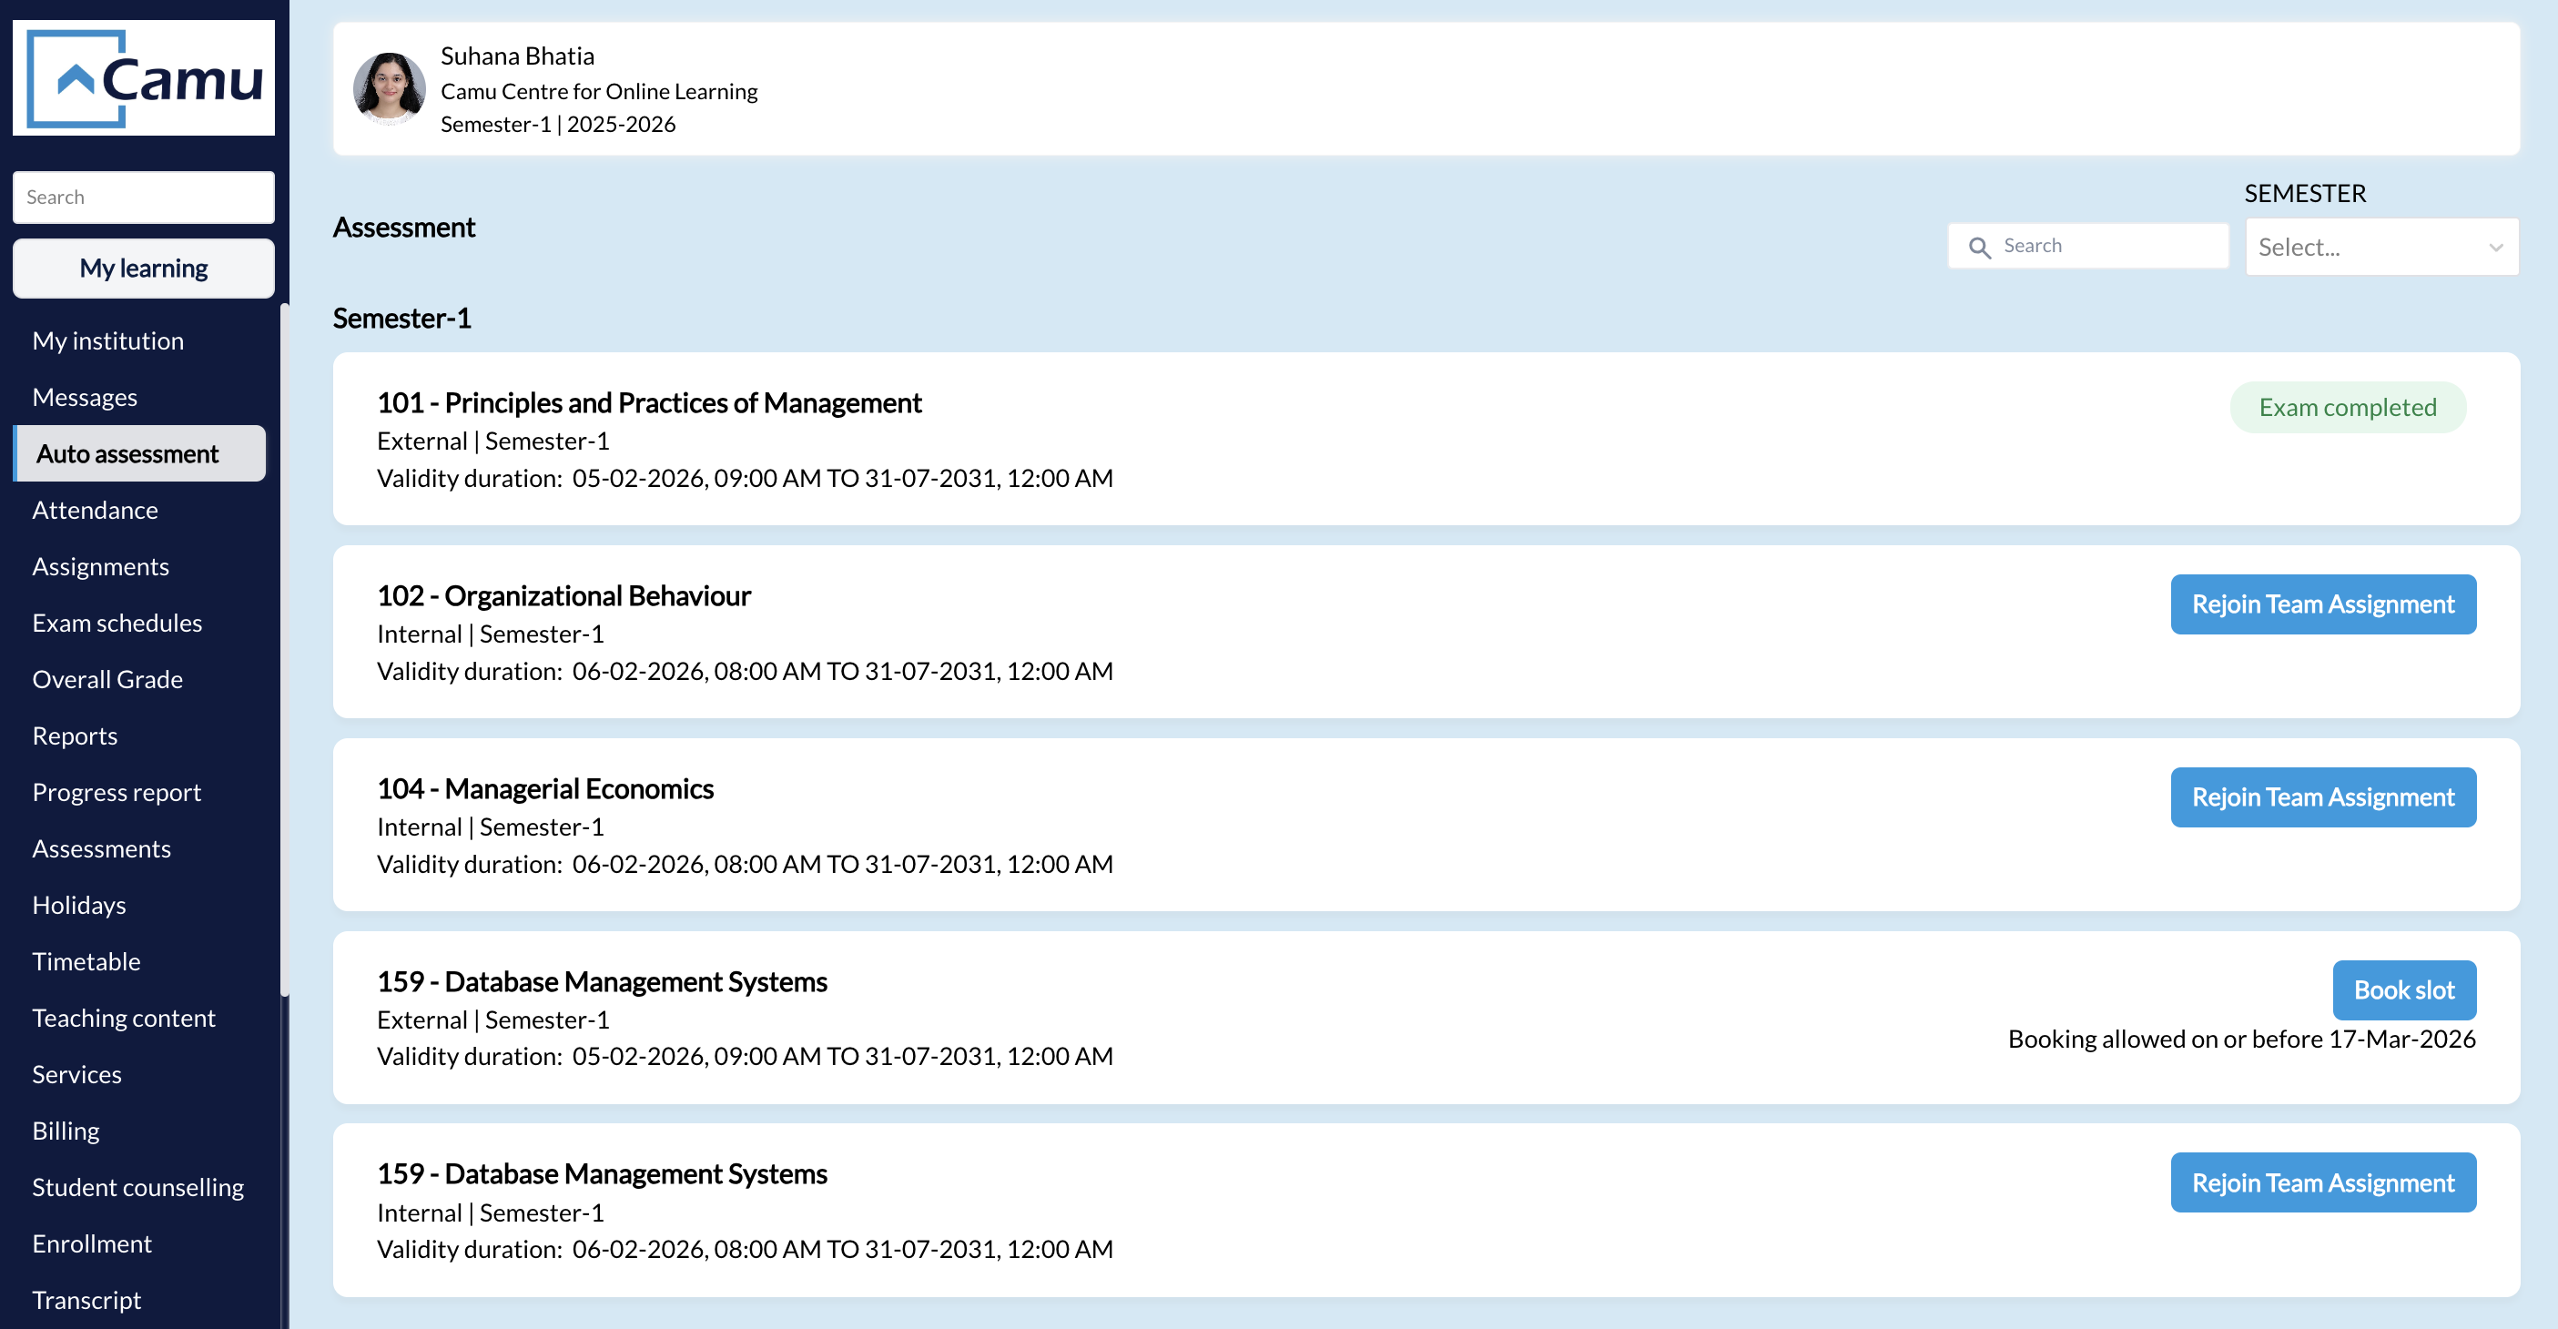Click the Semester dropdown chevron arrow
This screenshot has width=2558, height=1329.
coord(2494,248)
